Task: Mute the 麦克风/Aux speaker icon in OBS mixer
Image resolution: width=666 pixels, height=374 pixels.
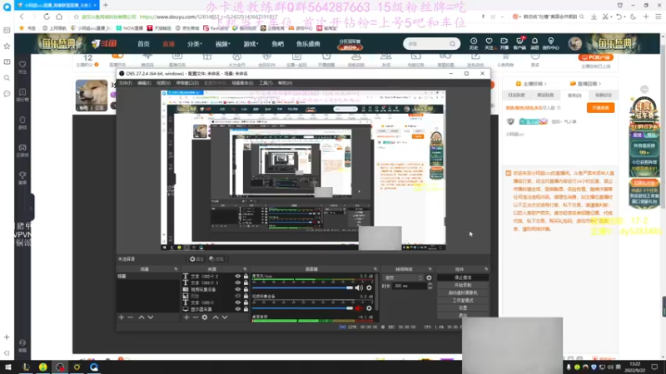Action: coord(359,288)
